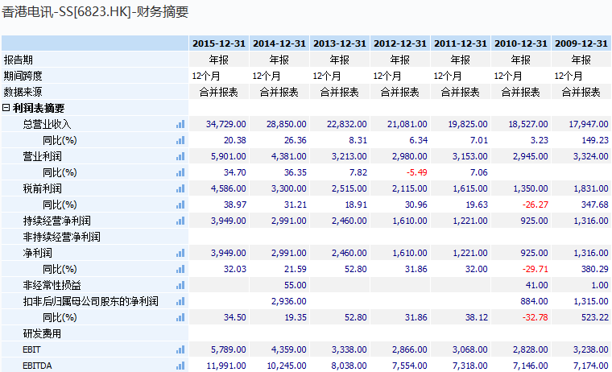Click page title 香港电讯-SS[6823.HK]-财务摘要

95,12
